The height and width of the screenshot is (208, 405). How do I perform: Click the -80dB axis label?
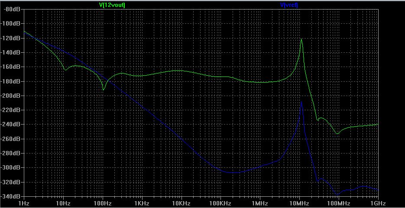(x=11, y=9)
